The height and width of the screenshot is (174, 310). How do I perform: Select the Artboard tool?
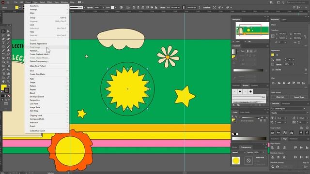(3, 77)
